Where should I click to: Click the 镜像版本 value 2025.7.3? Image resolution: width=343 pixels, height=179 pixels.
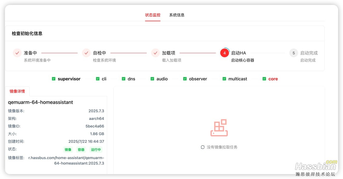(x=96, y=111)
